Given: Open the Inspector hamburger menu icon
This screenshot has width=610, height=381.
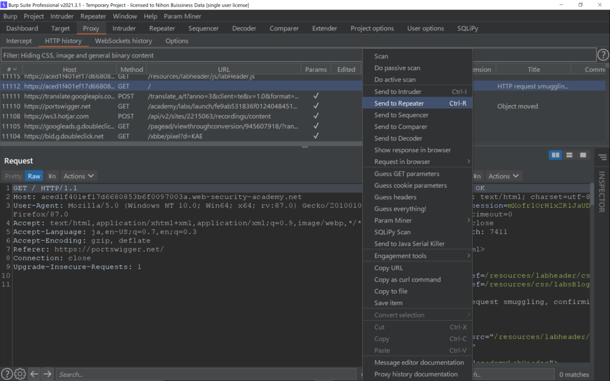Looking at the screenshot, I should [602, 157].
